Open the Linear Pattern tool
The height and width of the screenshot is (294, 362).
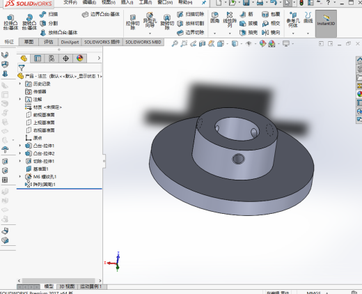pyautogui.click(x=230, y=20)
